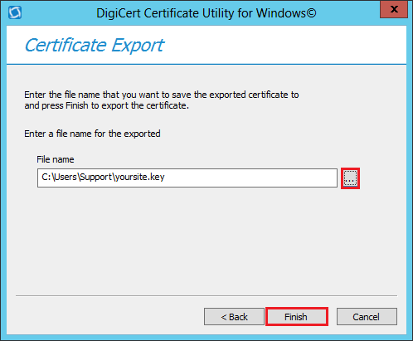Open the browse button with three dots
The width and height of the screenshot is (413, 341).
click(x=350, y=178)
